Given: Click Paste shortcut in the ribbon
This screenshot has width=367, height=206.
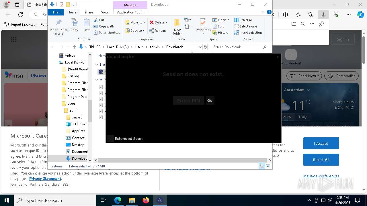Looking at the screenshot, I should [107, 33].
